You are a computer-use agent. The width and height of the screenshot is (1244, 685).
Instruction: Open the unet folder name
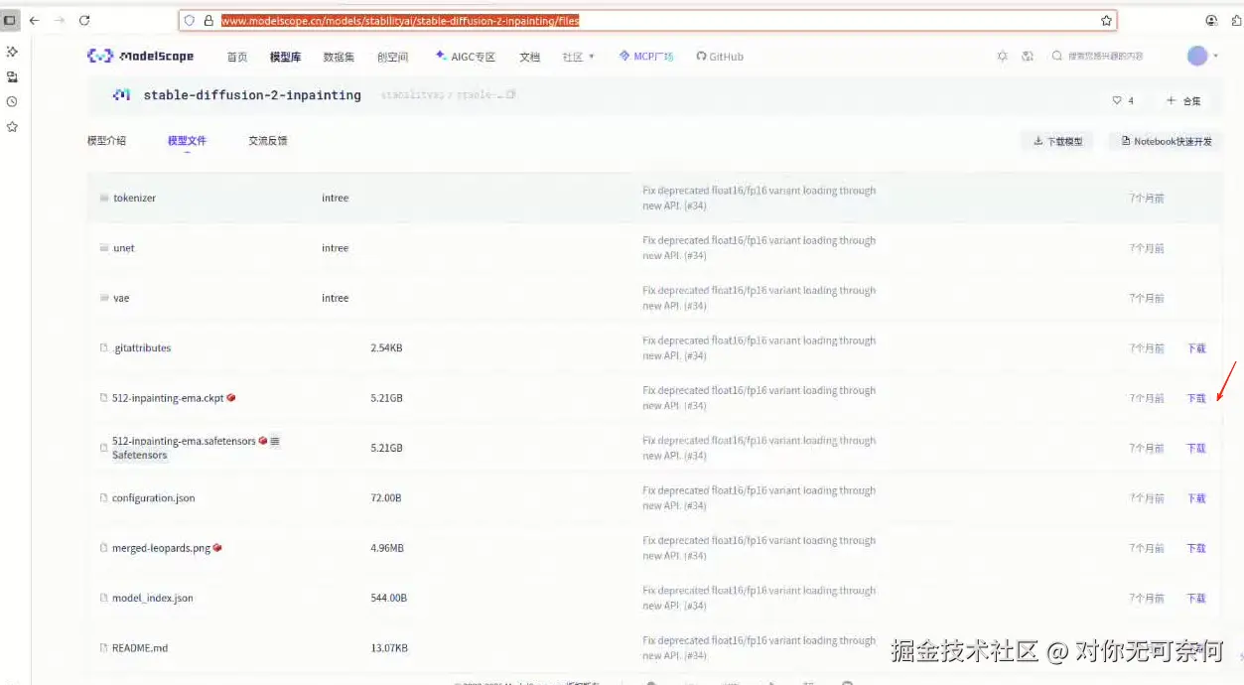pos(124,248)
